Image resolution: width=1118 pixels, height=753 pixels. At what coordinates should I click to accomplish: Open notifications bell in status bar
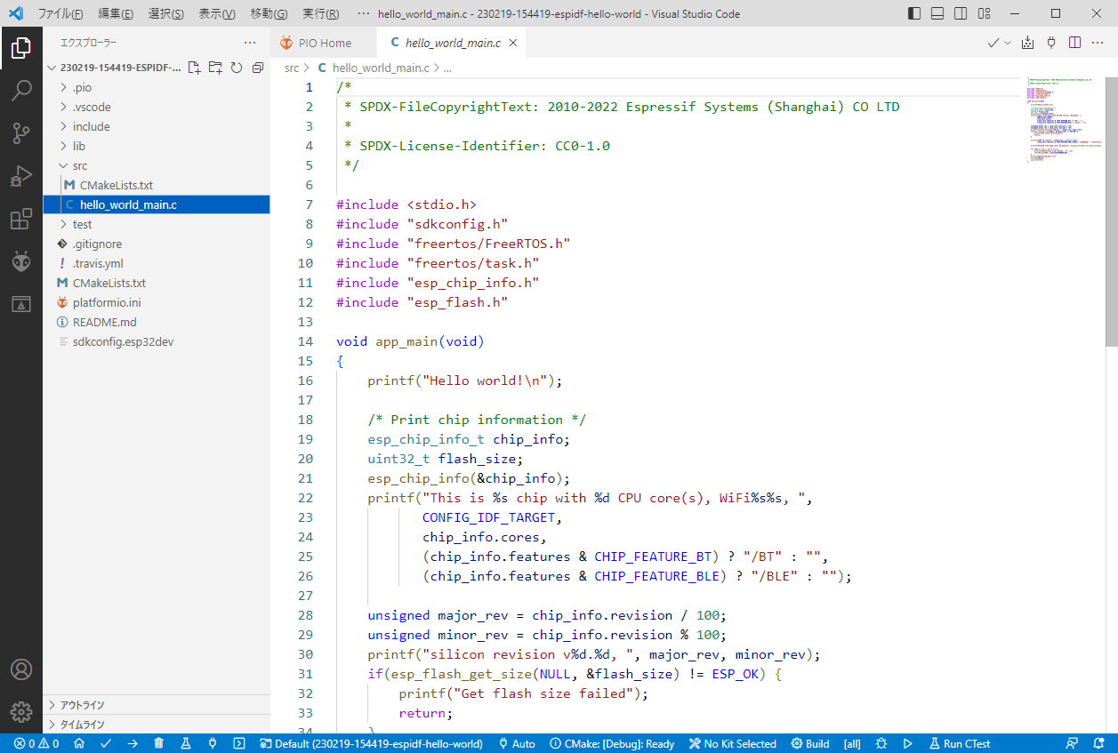tap(1099, 743)
